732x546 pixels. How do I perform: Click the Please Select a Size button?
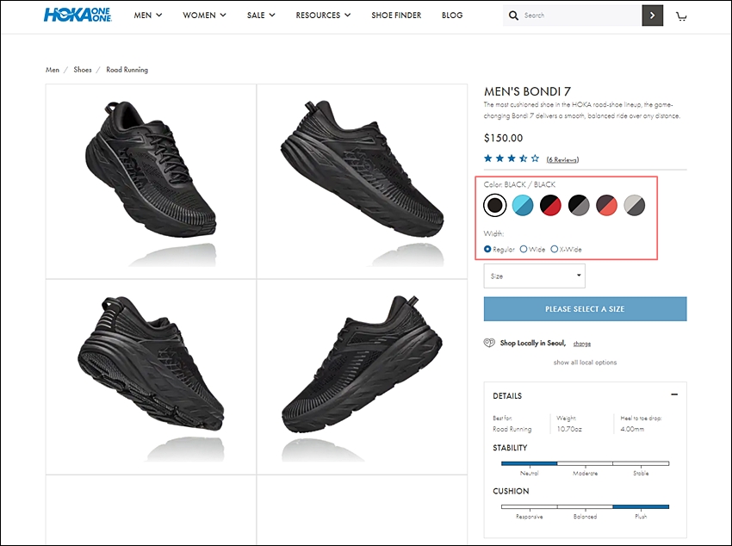[585, 309]
